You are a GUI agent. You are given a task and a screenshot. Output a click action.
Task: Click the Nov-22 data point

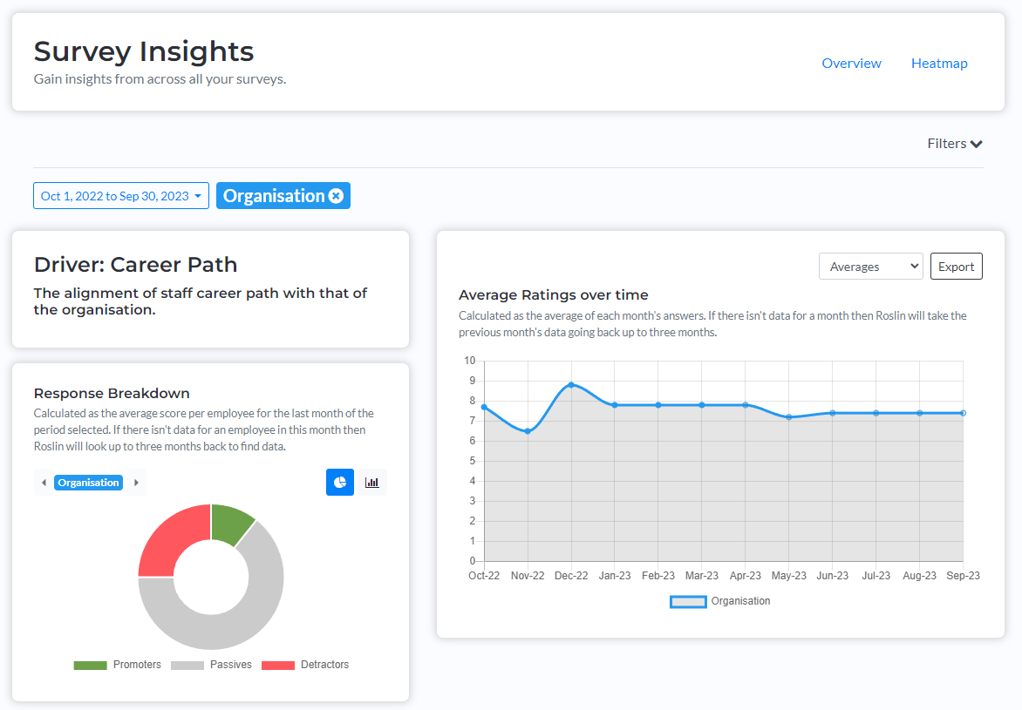(528, 431)
